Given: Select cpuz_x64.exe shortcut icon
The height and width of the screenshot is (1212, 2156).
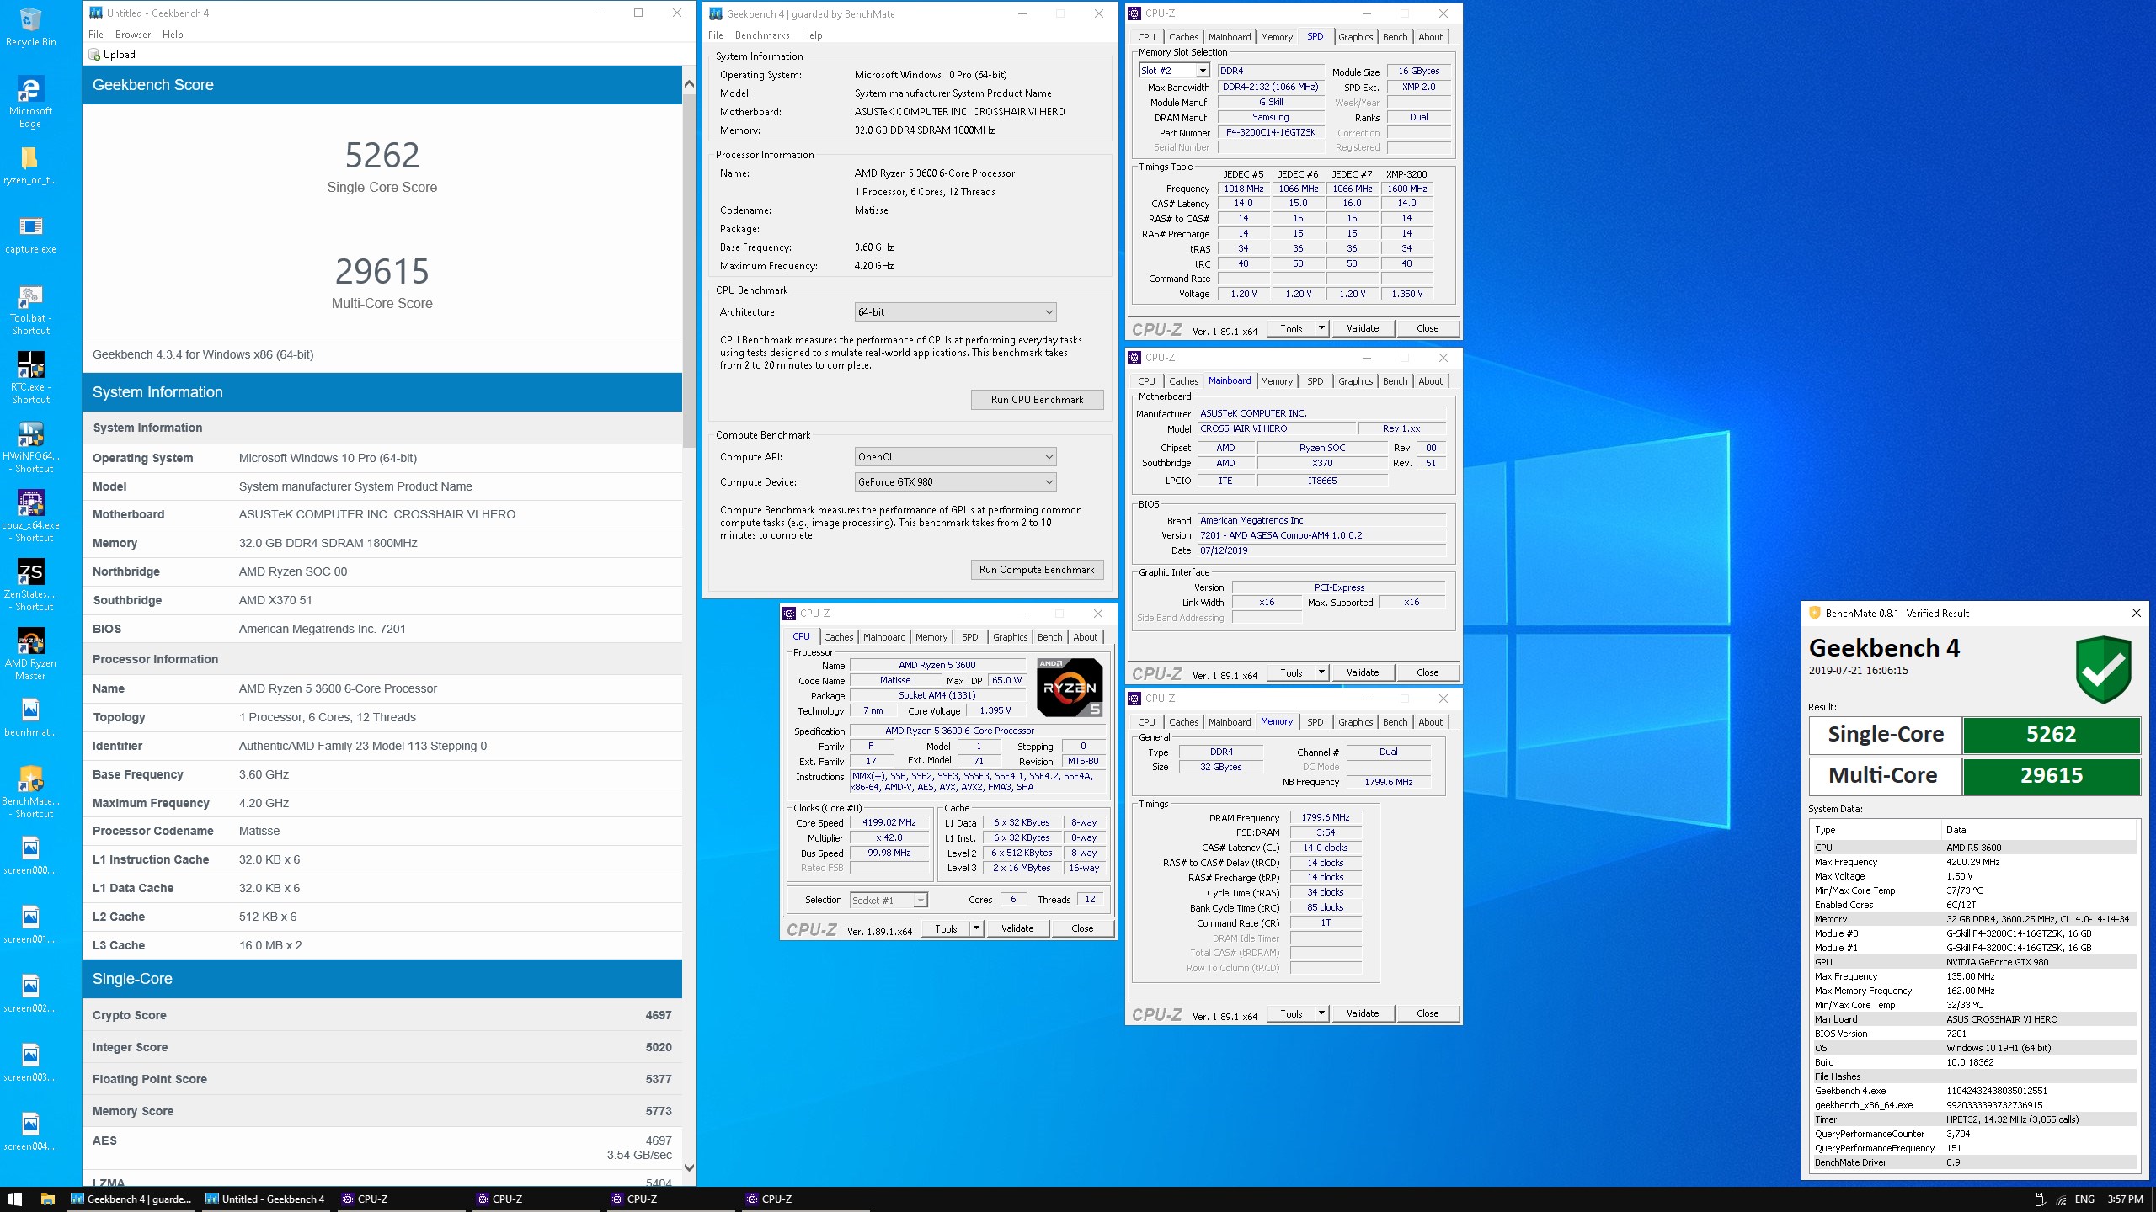Looking at the screenshot, I should [x=30, y=517].
